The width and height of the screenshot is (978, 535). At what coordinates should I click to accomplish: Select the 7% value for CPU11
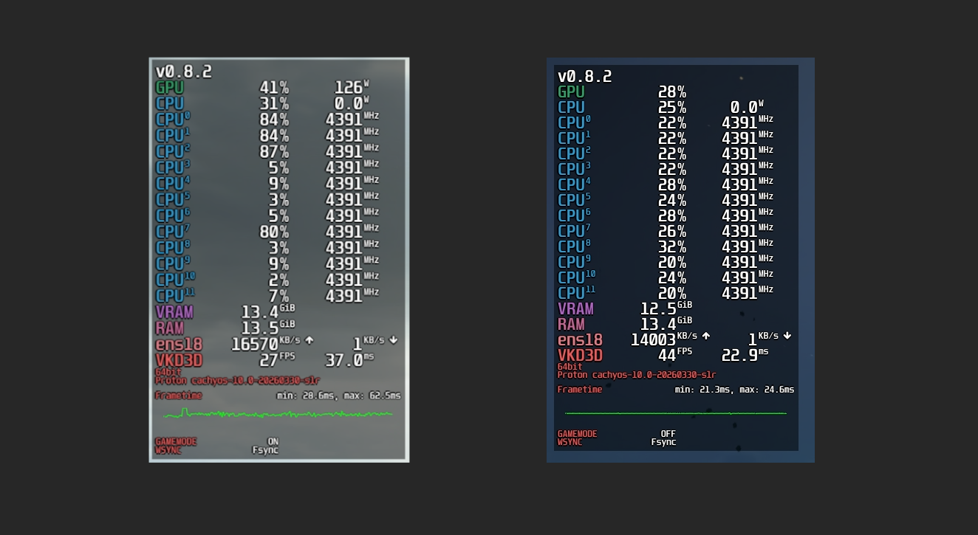pyautogui.click(x=278, y=296)
